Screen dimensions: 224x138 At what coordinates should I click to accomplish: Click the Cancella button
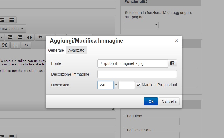(169, 101)
